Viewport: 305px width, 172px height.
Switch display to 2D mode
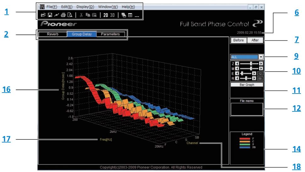tap(106, 15)
